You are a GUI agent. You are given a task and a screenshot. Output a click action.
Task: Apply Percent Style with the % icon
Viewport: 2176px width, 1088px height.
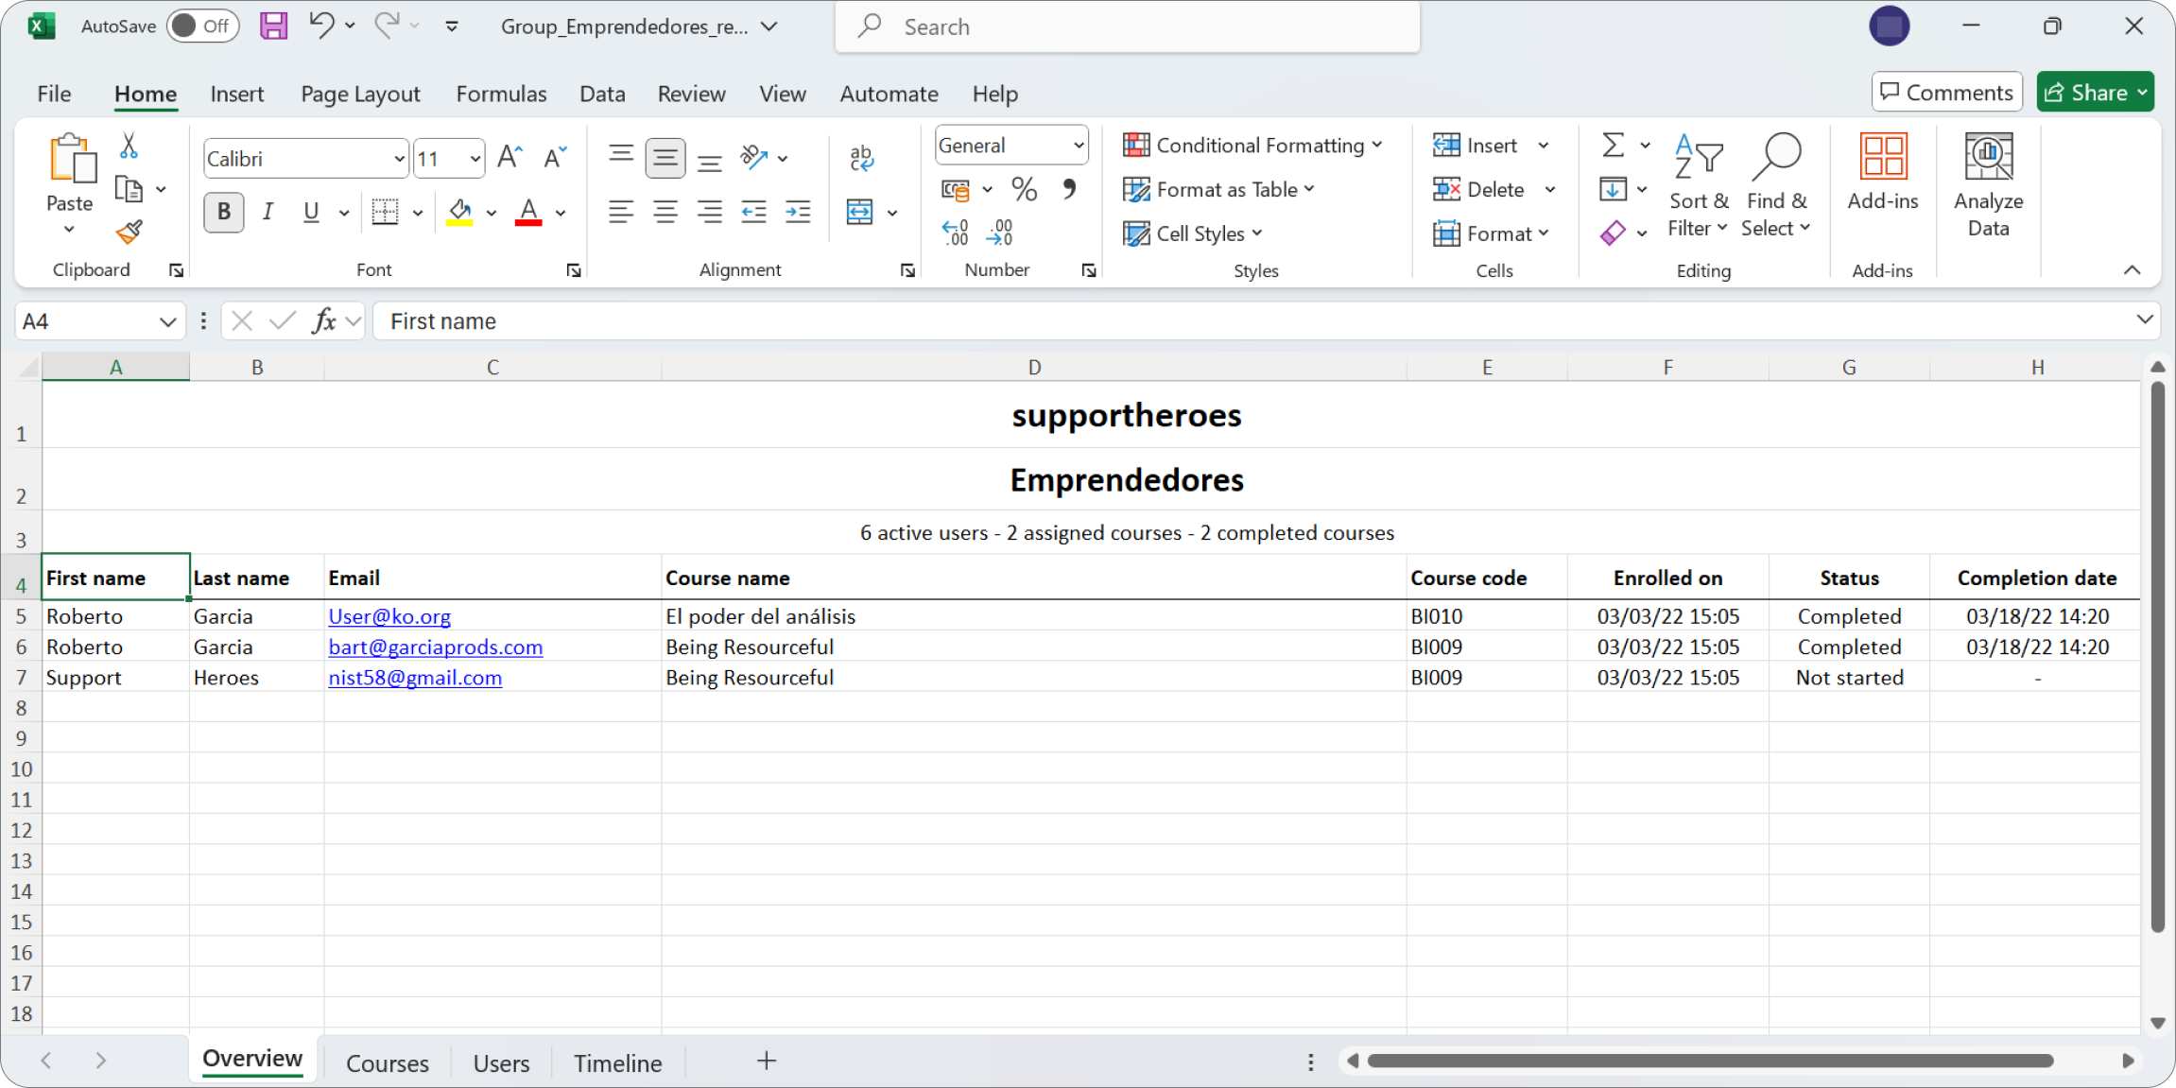[x=1024, y=189]
